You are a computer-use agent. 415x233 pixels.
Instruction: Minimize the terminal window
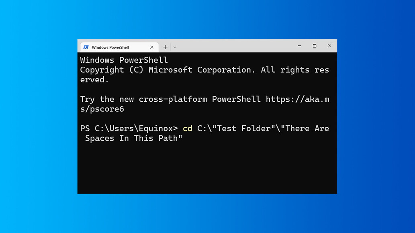pos(300,46)
